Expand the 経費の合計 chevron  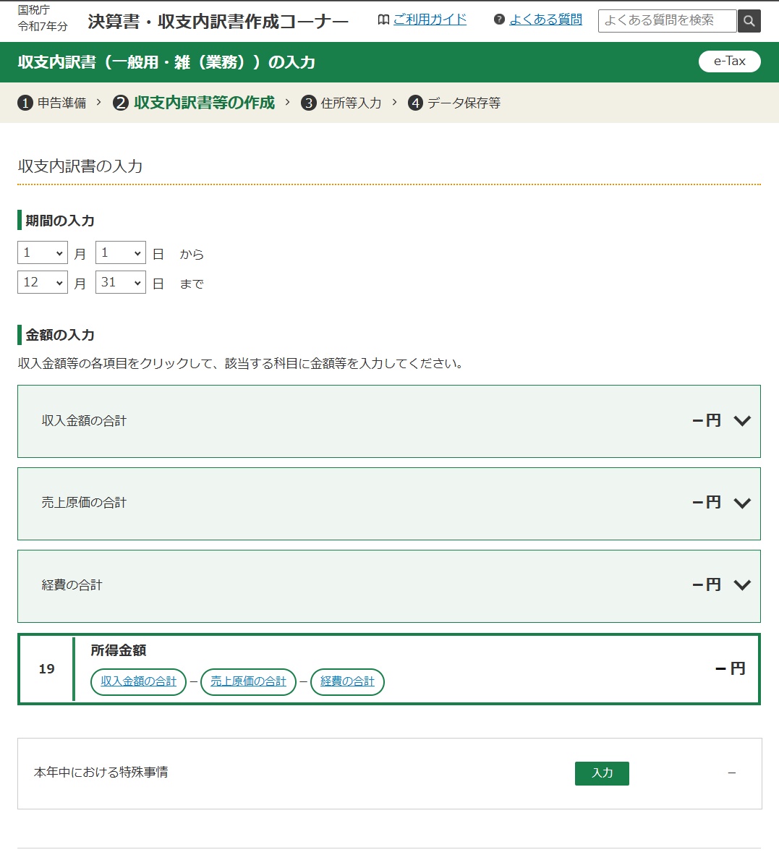pos(742,585)
